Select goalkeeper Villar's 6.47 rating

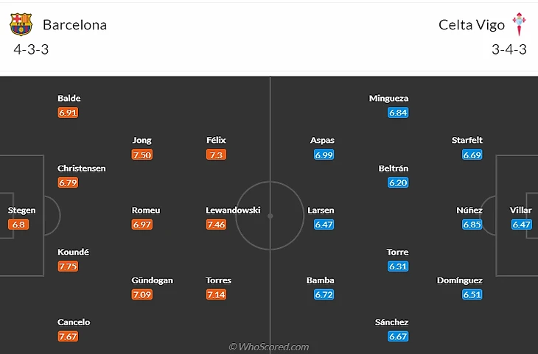point(521,224)
